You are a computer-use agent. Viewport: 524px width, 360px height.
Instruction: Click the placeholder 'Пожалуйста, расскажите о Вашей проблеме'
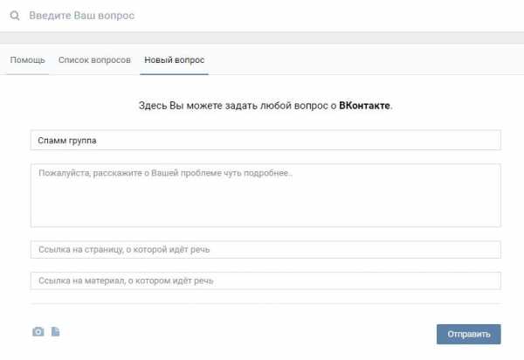pos(165,173)
